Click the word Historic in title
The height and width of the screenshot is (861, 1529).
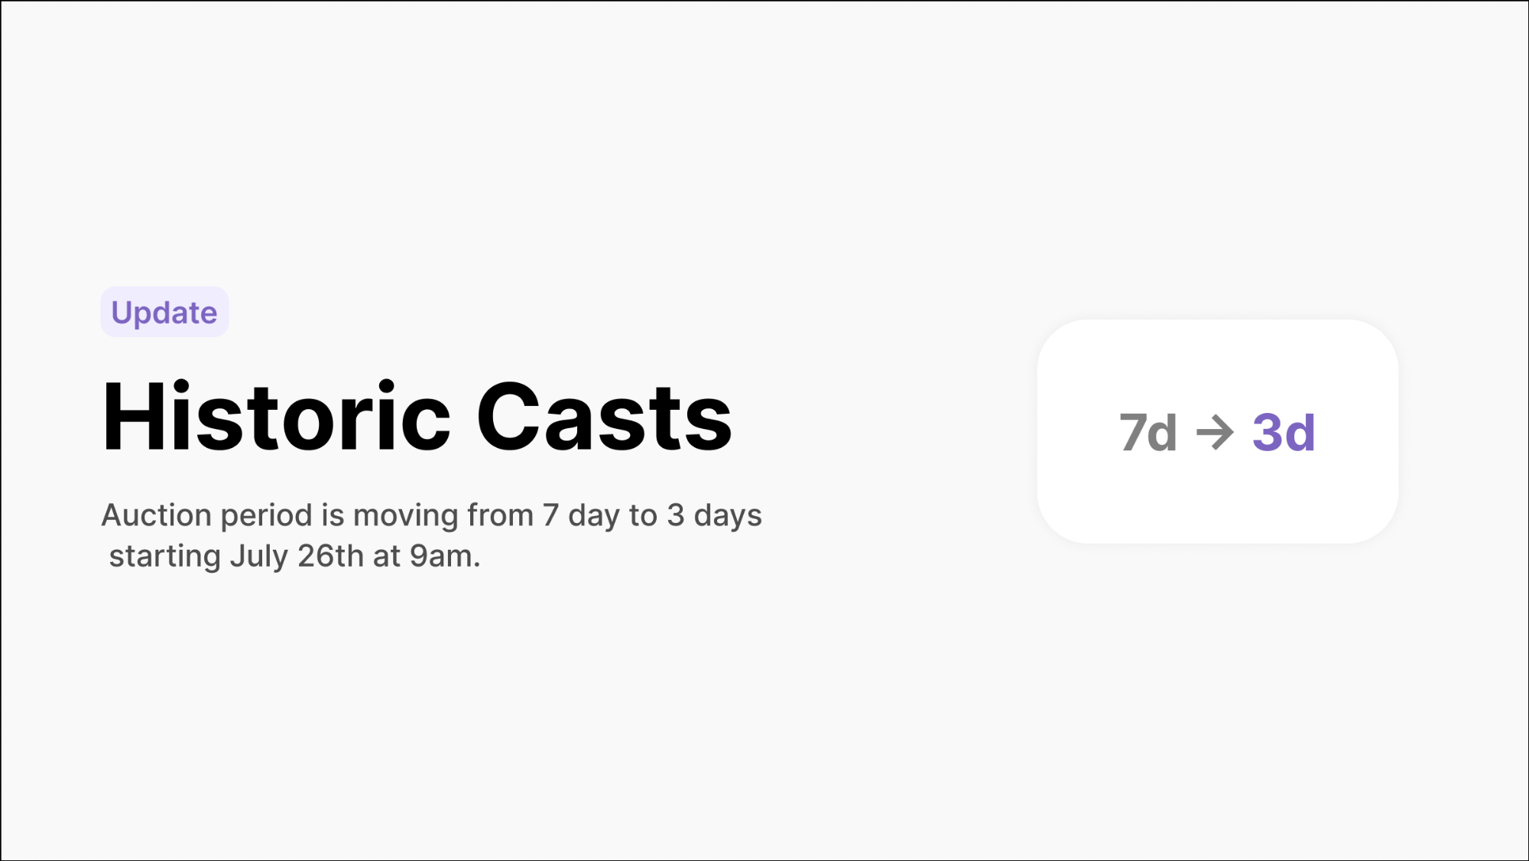(x=276, y=418)
